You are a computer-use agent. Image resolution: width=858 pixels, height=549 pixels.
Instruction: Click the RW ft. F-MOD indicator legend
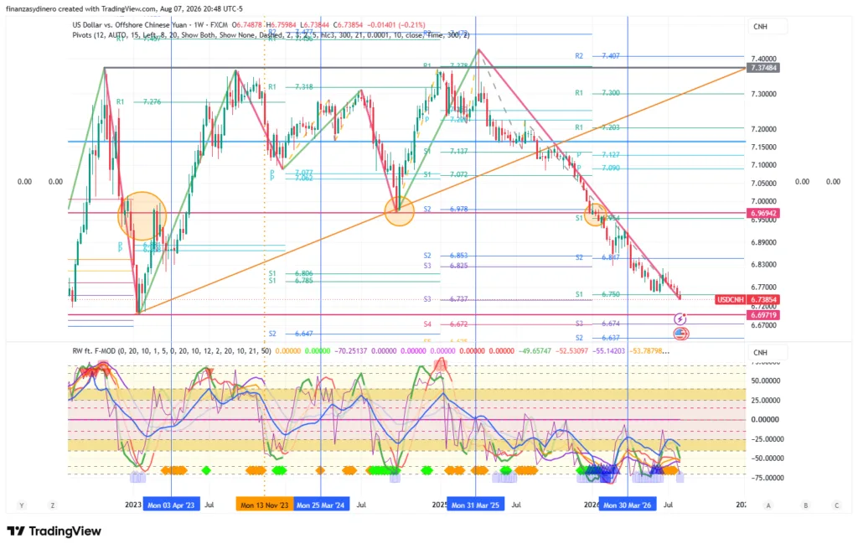coord(171,351)
